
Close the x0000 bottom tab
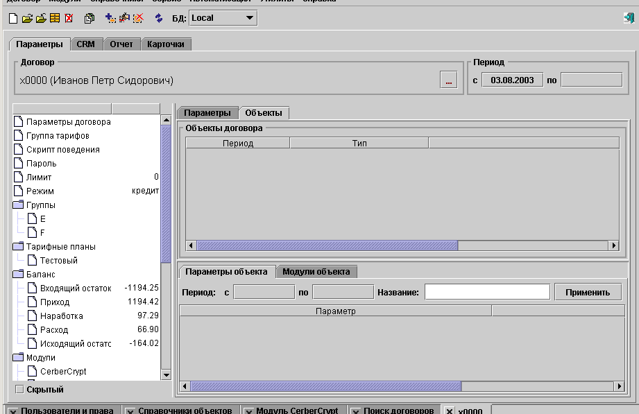[450, 411]
